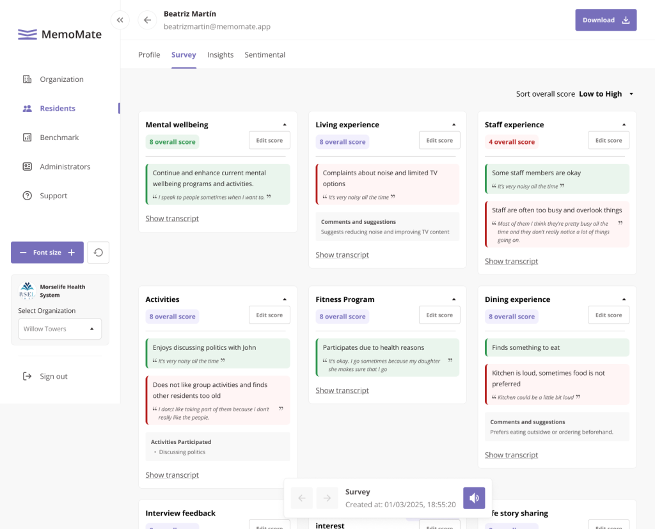The image size is (655, 529).
Task: Download the resident survey report
Action: click(605, 20)
